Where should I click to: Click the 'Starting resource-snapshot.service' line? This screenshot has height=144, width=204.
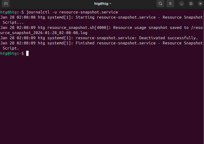coord(116,17)
